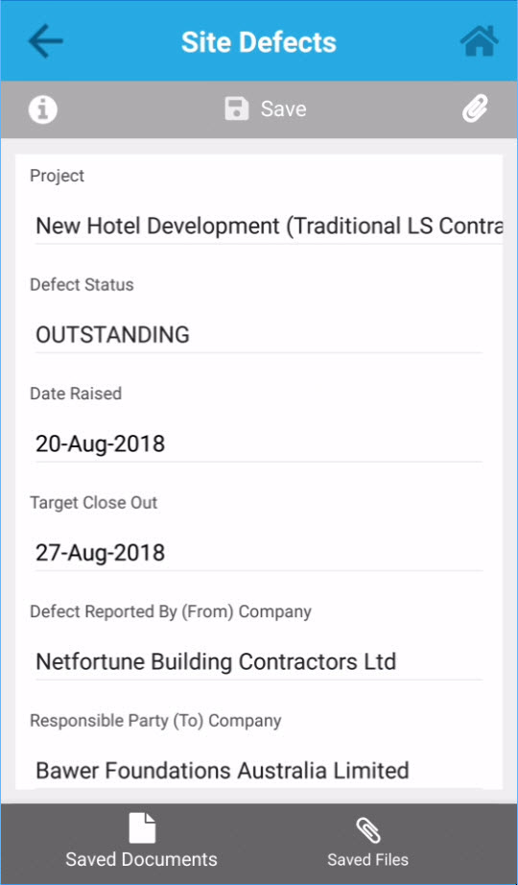Screen dimensions: 518x885
Task: Click the Defect Reported By (From) Company label
Action: [x=171, y=611]
